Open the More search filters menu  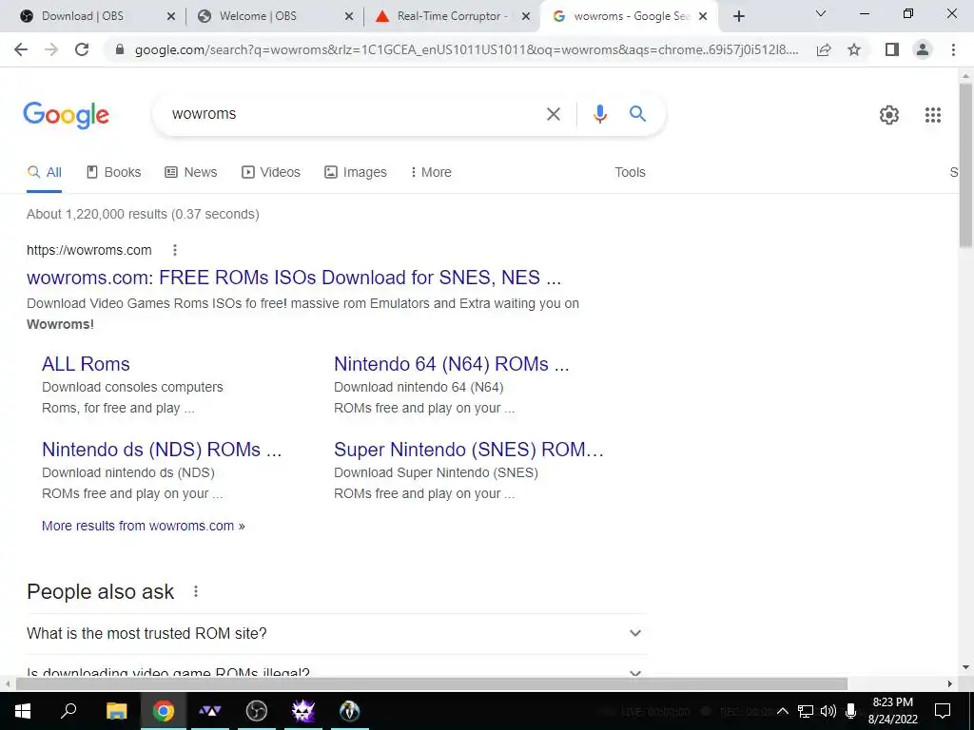point(431,173)
